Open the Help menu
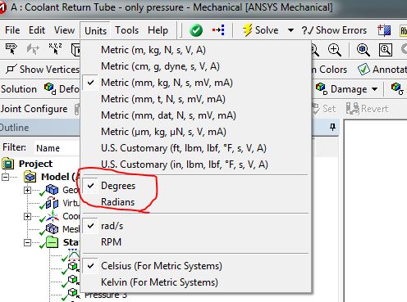407x302 pixels. pyautogui.click(x=158, y=30)
